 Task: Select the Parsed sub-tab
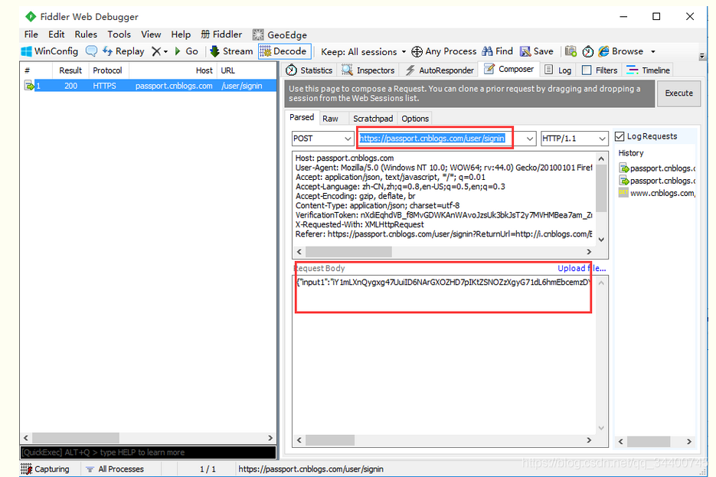click(302, 117)
